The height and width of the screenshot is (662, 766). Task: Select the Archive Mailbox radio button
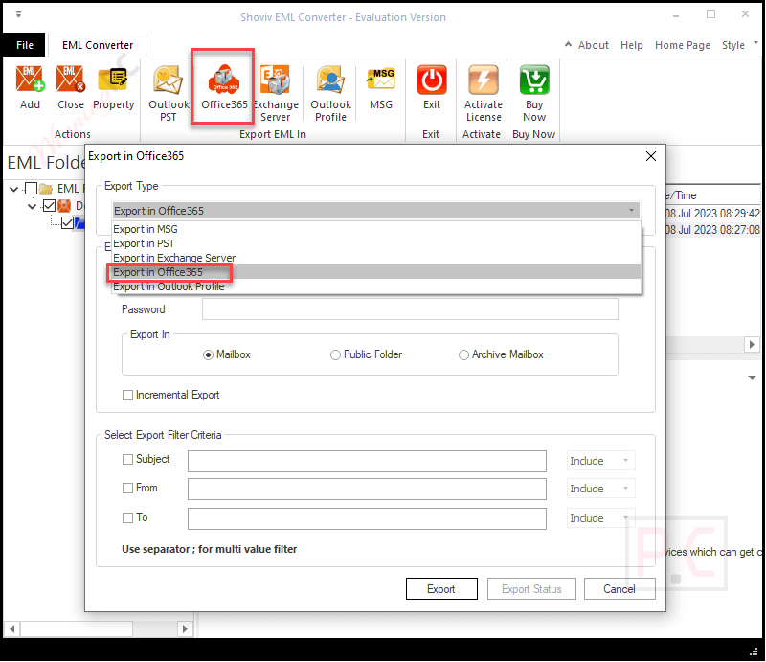pyautogui.click(x=463, y=355)
